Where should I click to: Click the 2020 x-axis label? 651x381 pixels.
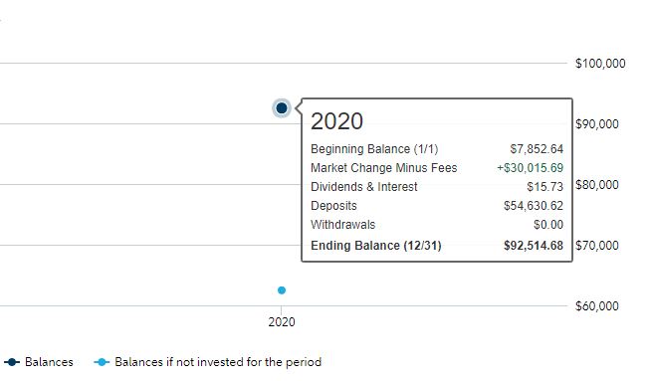(x=282, y=322)
